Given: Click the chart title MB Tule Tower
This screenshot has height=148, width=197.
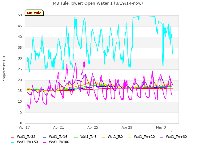Looking at the screenshot, I should (98, 3).
